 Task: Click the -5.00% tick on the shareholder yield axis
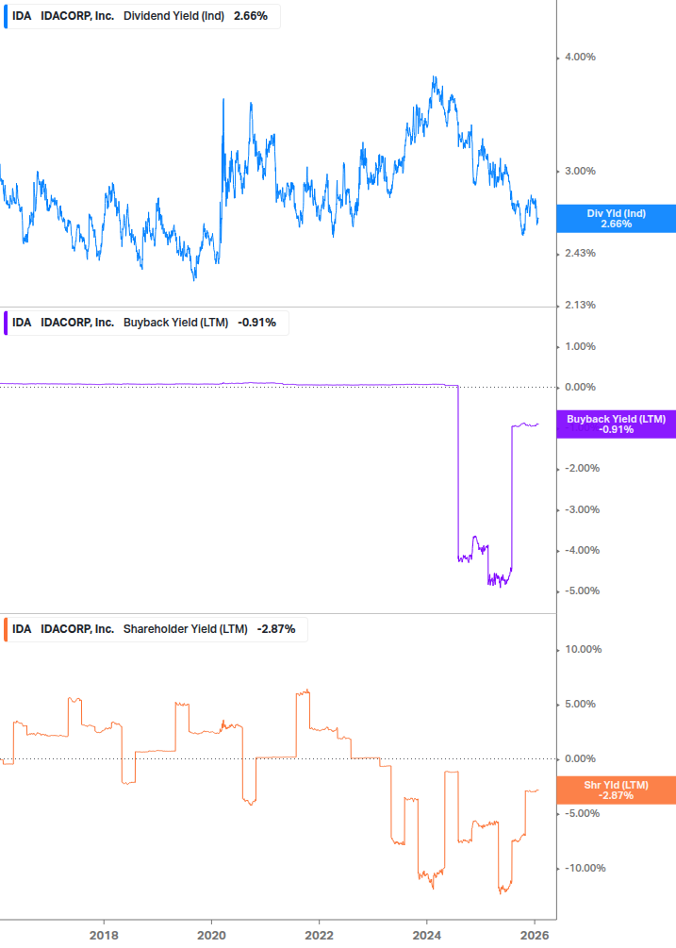click(x=583, y=814)
